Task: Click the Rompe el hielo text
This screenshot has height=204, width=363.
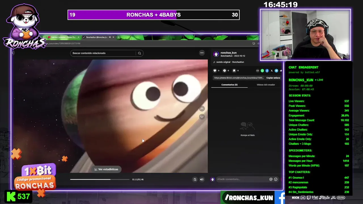Action: 248,135
